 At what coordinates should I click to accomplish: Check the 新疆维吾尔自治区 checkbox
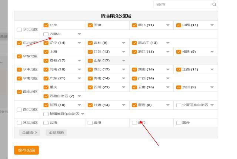click(x=46, y=114)
